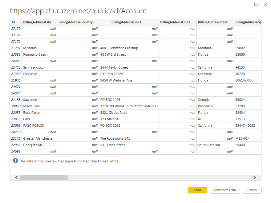
Task: Select the BillingAddressLine1 column header
Action: point(129,22)
